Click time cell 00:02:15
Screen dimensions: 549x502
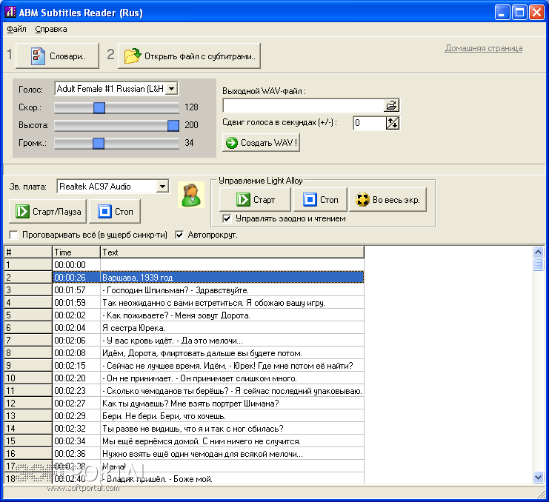pyautogui.click(x=76, y=366)
